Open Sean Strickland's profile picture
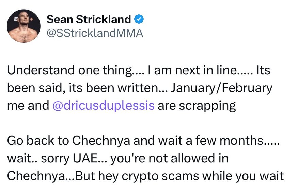Viewport: 298px width, 194px height. pos(23,26)
